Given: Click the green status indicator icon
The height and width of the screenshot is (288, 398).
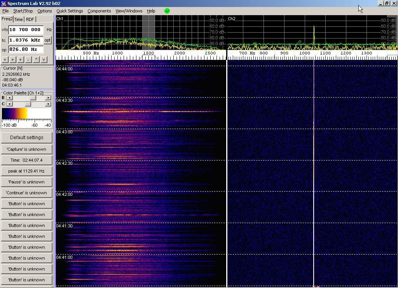Looking at the screenshot, I should 167,11.
